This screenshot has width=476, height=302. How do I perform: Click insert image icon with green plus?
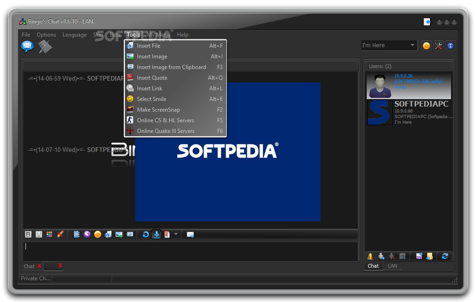pos(119,234)
